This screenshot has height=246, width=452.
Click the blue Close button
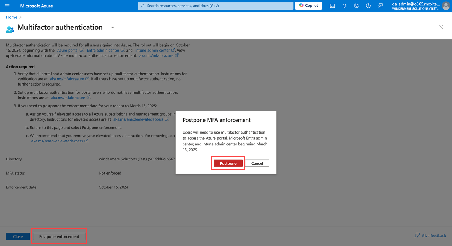18,236
